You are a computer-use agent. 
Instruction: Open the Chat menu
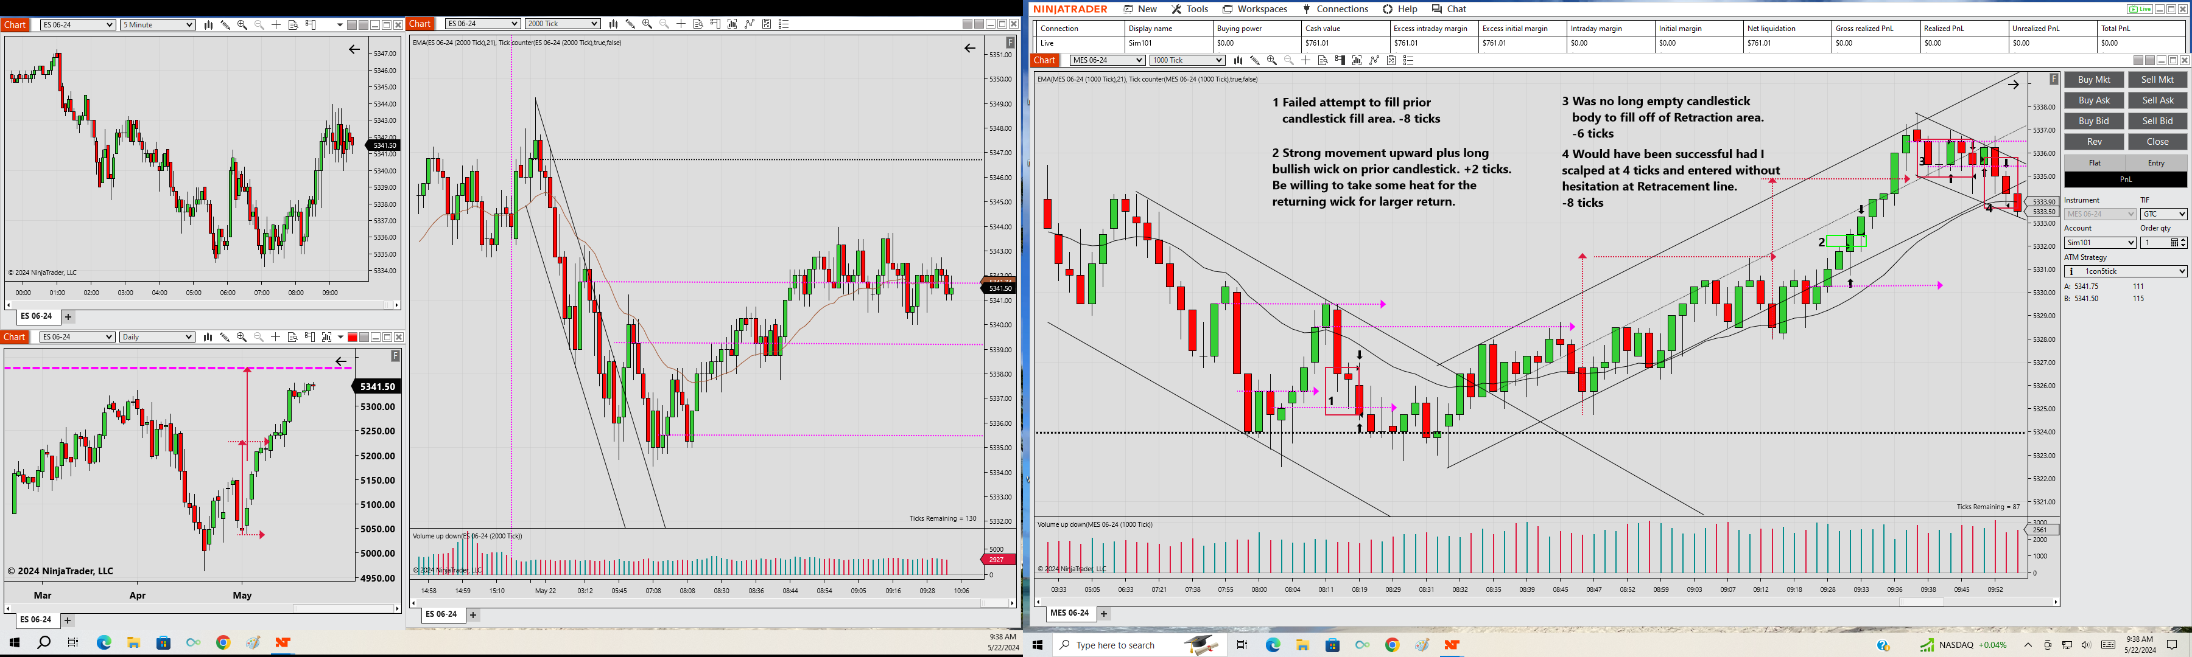pos(1449,9)
